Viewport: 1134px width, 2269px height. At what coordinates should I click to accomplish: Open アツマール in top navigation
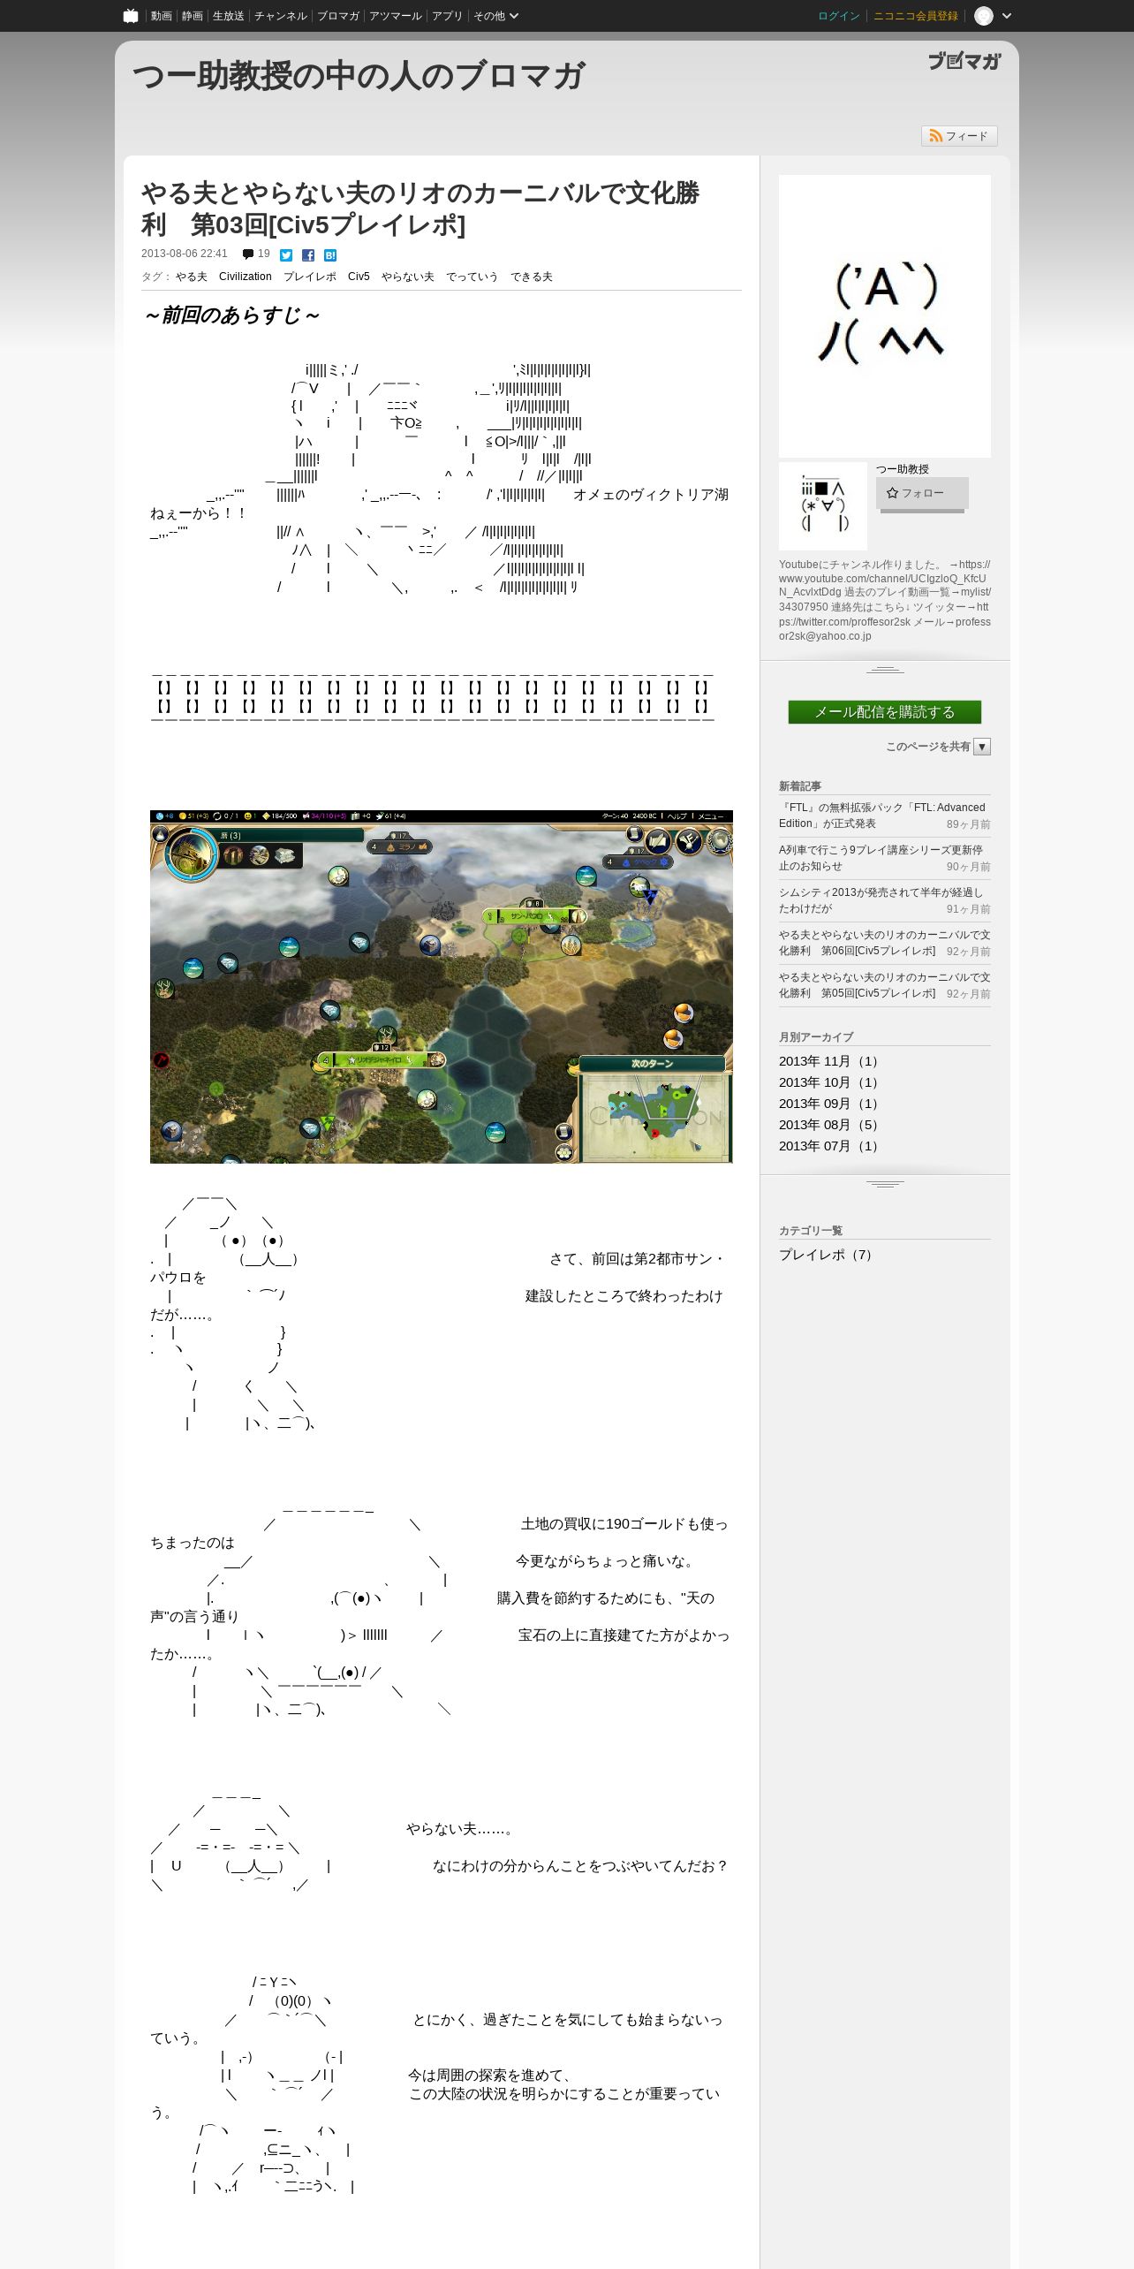coord(395,16)
